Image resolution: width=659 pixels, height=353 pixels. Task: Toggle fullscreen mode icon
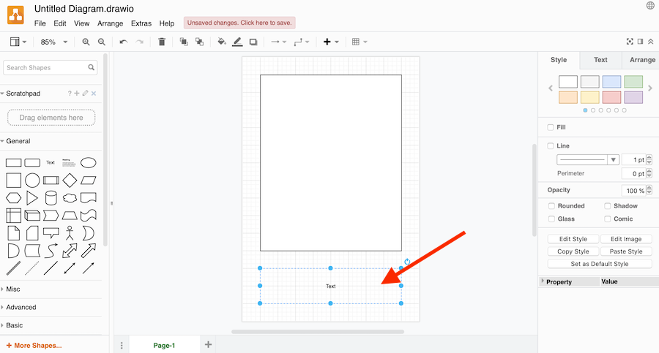coord(630,42)
